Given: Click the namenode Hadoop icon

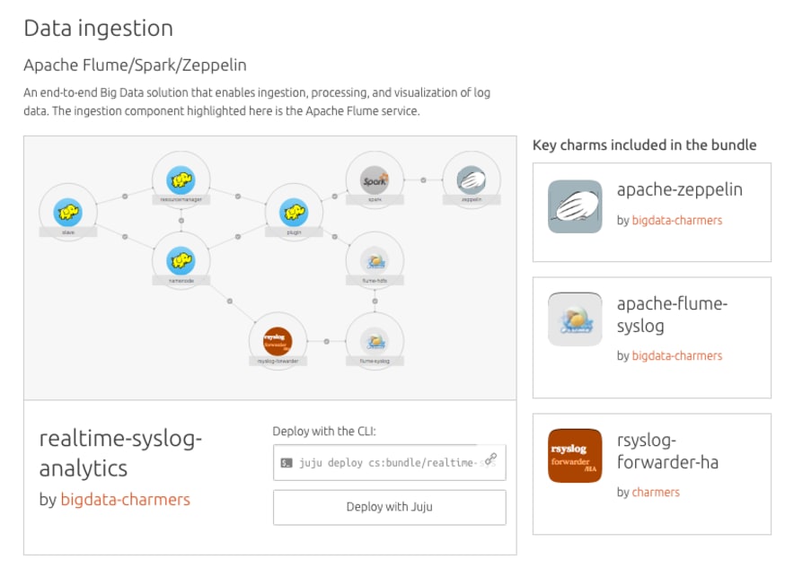Looking at the screenshot, I should (181, 261).
